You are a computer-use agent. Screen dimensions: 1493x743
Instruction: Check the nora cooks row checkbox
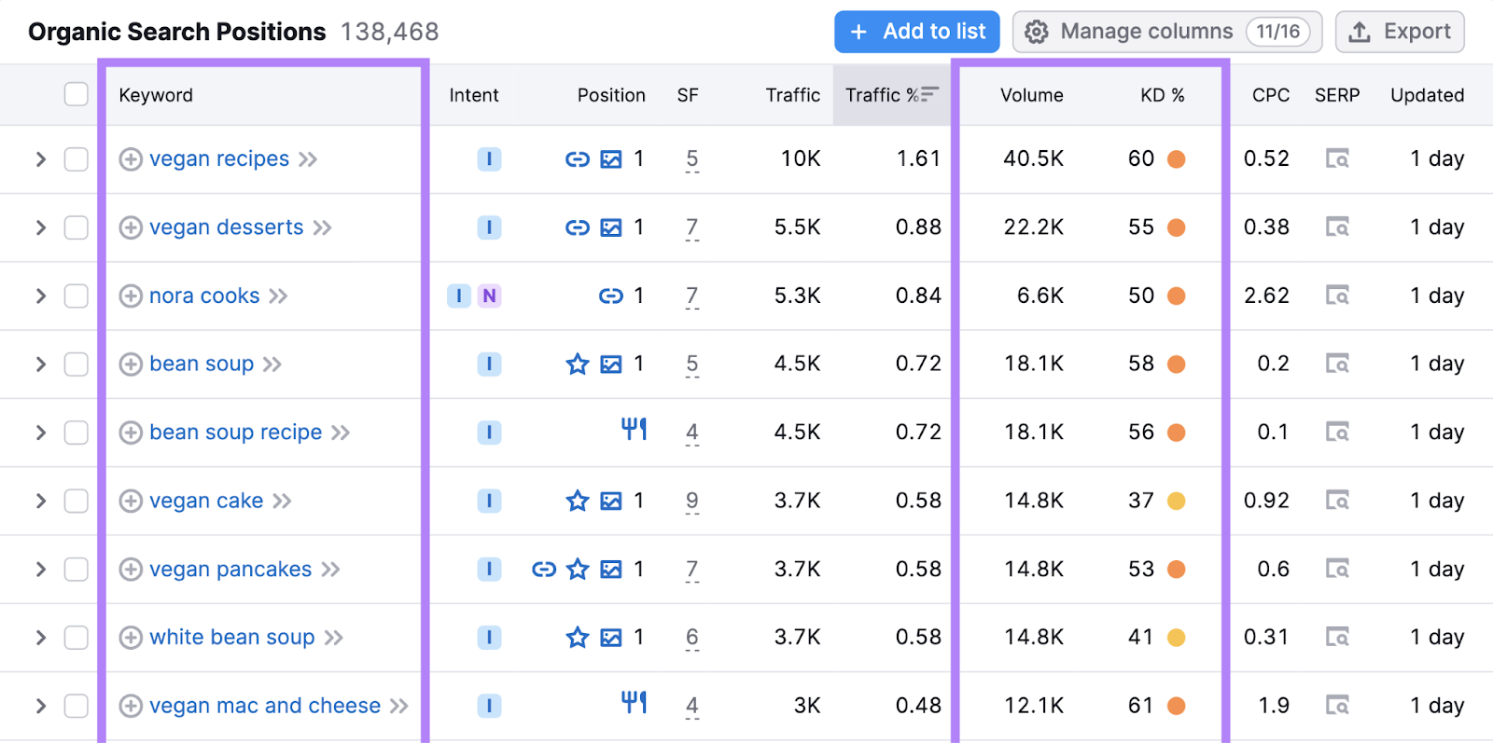[x=77, y=296]
